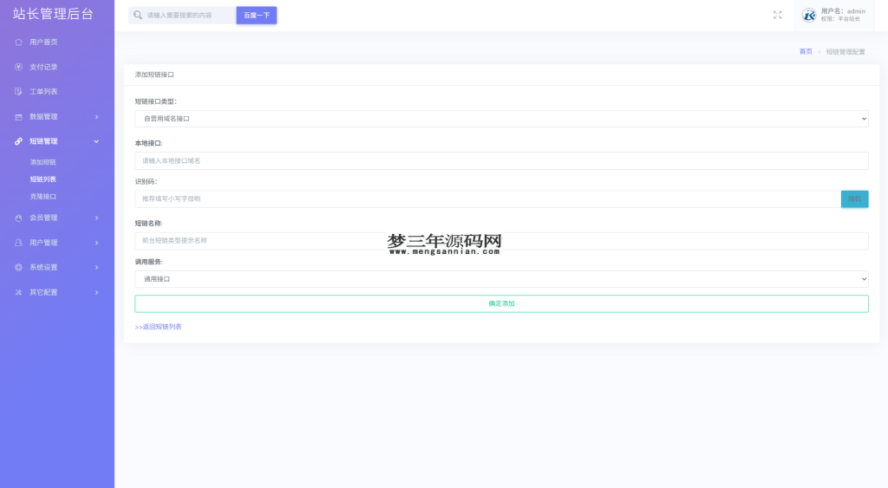This screenshot has width=888, height=488.
Task: Click the 短链管理配置 breadcrumb text
Action: point(845,51)
